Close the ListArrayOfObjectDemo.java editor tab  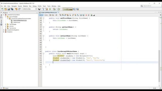tap(58, 13)
